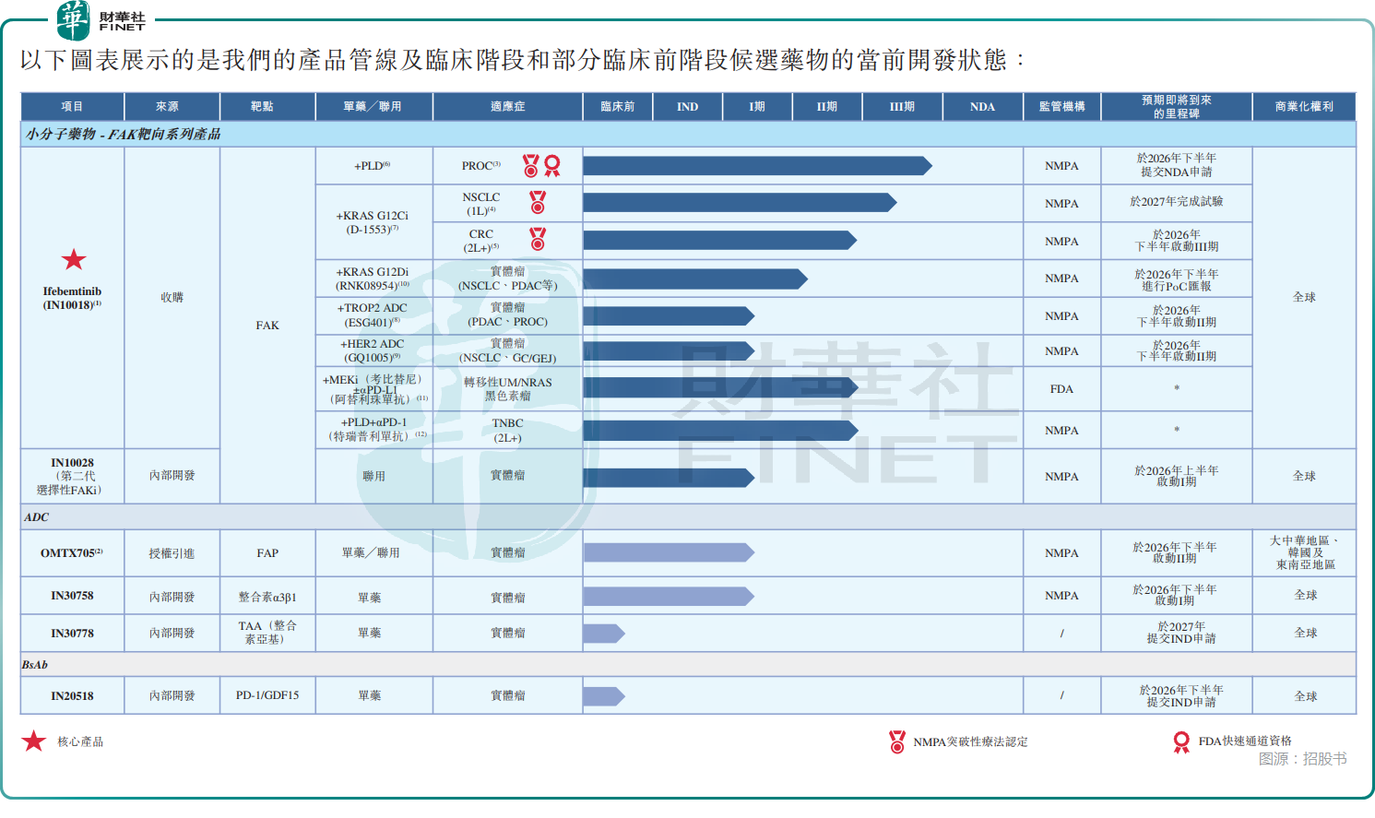Image resolution: width=1375 pixels, height=818 pixels.
Task: Click the PROC row progress bar
Action: click(x=756, y=166)
